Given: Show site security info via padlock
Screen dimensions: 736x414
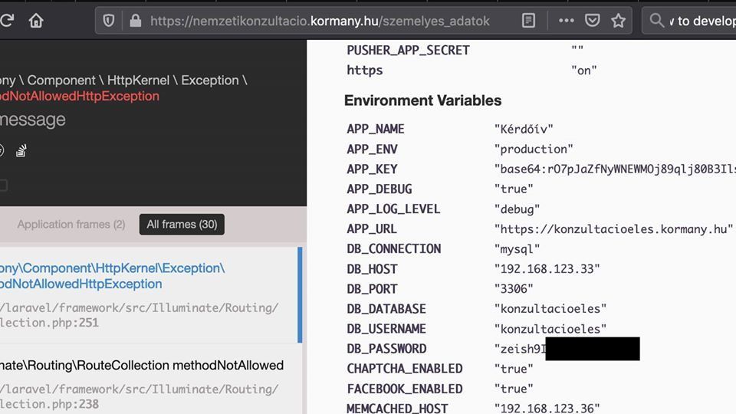Looking at the screenshot, I should click(136, 21).
